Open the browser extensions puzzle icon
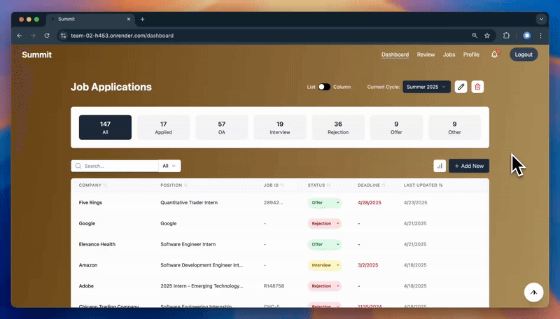This screenshot has height=319, width=560. 506,36
